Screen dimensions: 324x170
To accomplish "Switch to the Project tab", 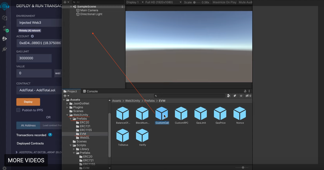I will pyautogui.click(x=70, y=91).
